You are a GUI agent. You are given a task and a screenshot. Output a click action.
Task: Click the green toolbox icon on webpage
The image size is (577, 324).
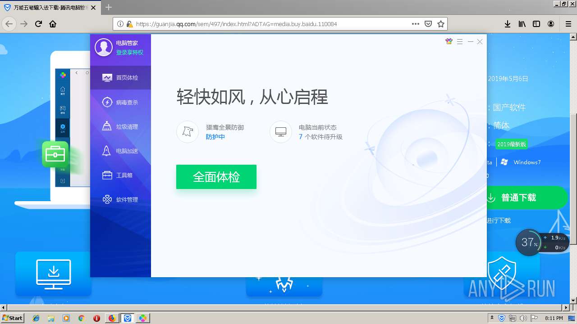pyautogui.click(x=55, y=154)
